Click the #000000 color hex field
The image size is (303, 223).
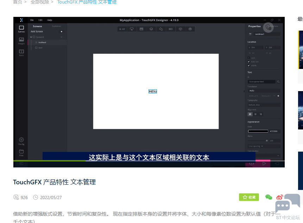coord(275,131)
